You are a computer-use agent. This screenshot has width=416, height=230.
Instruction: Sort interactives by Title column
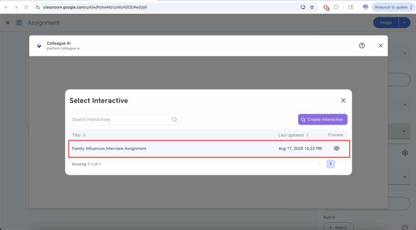click(x=79, y=135)
